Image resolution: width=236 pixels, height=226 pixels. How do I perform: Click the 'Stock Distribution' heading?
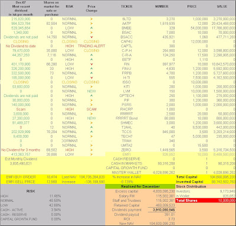point(191,186)
